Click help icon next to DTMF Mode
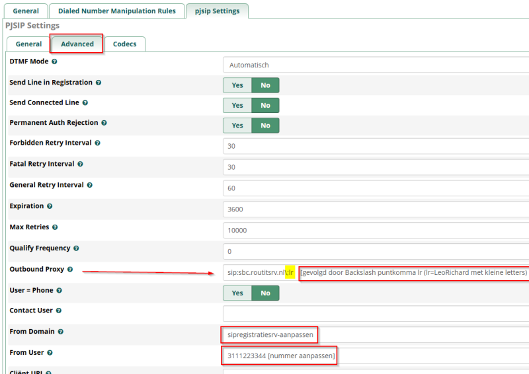Viewport: 529px width, 374px height. click(x=54, y=61)
